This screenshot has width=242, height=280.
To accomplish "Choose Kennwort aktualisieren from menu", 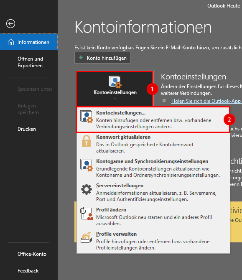I will pyautogui.click(x=153, y=144).
